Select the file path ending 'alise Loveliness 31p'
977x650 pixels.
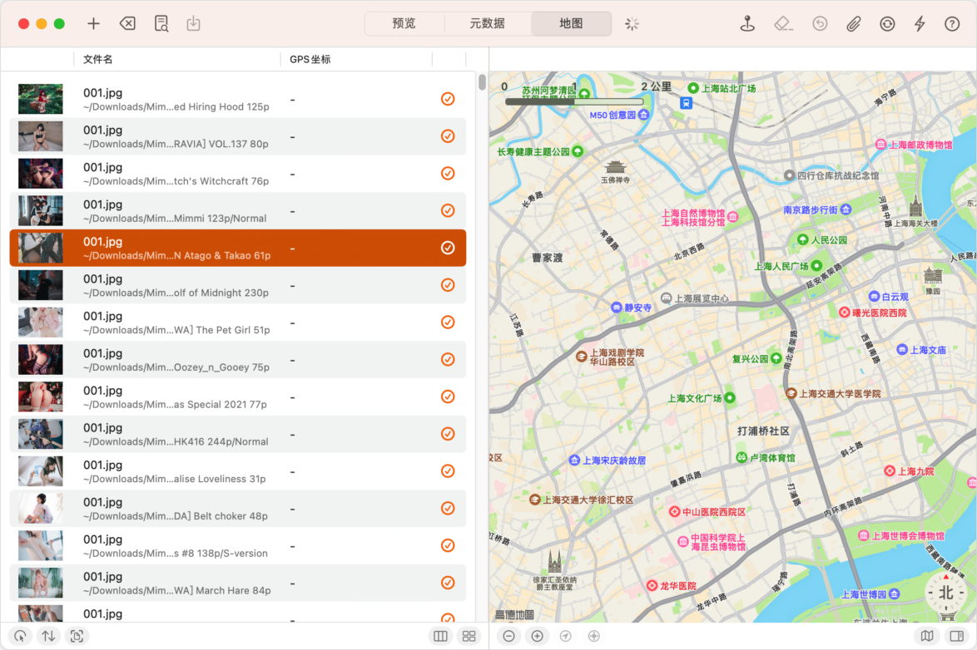[x=175, y=479]
